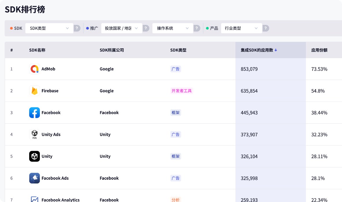Viewport: 342px width, 202px height.
Task: Open the Unity Ads SDK name link
Action: (x=51, y=135)
